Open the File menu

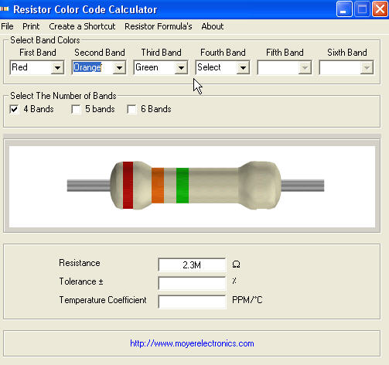pos(7,26)
